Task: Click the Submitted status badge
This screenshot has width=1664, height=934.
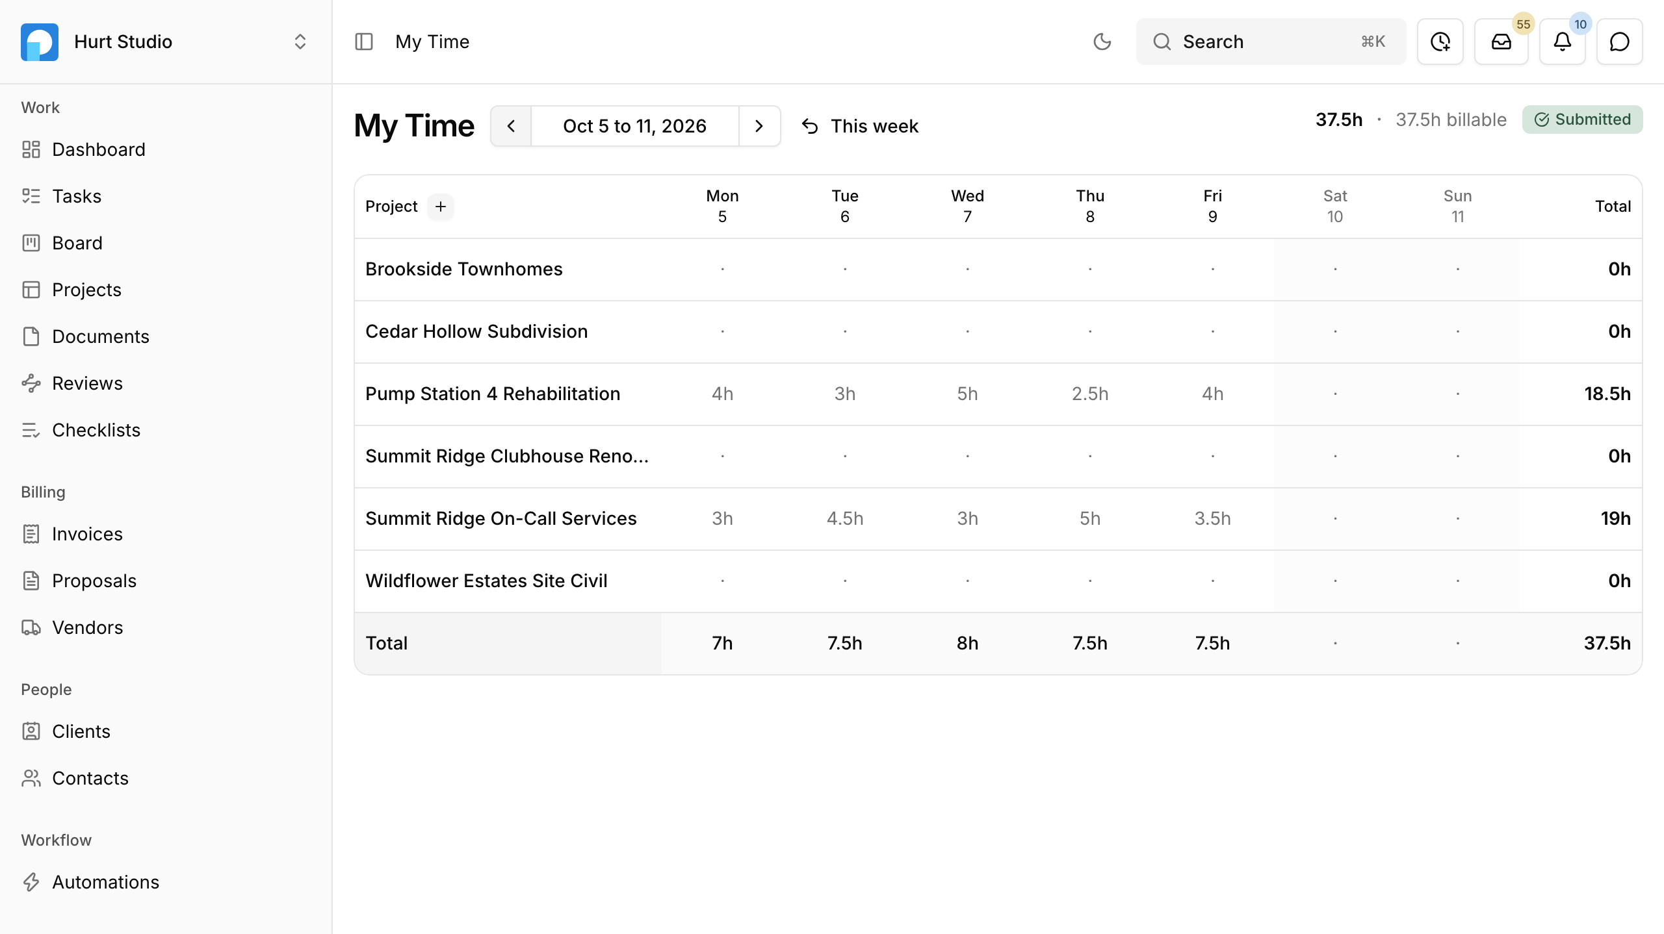Action: 1582,120
